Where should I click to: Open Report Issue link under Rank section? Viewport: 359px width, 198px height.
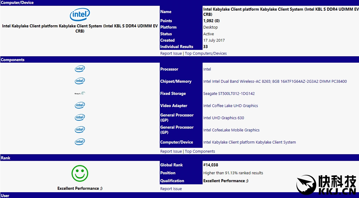click(171, 189)
